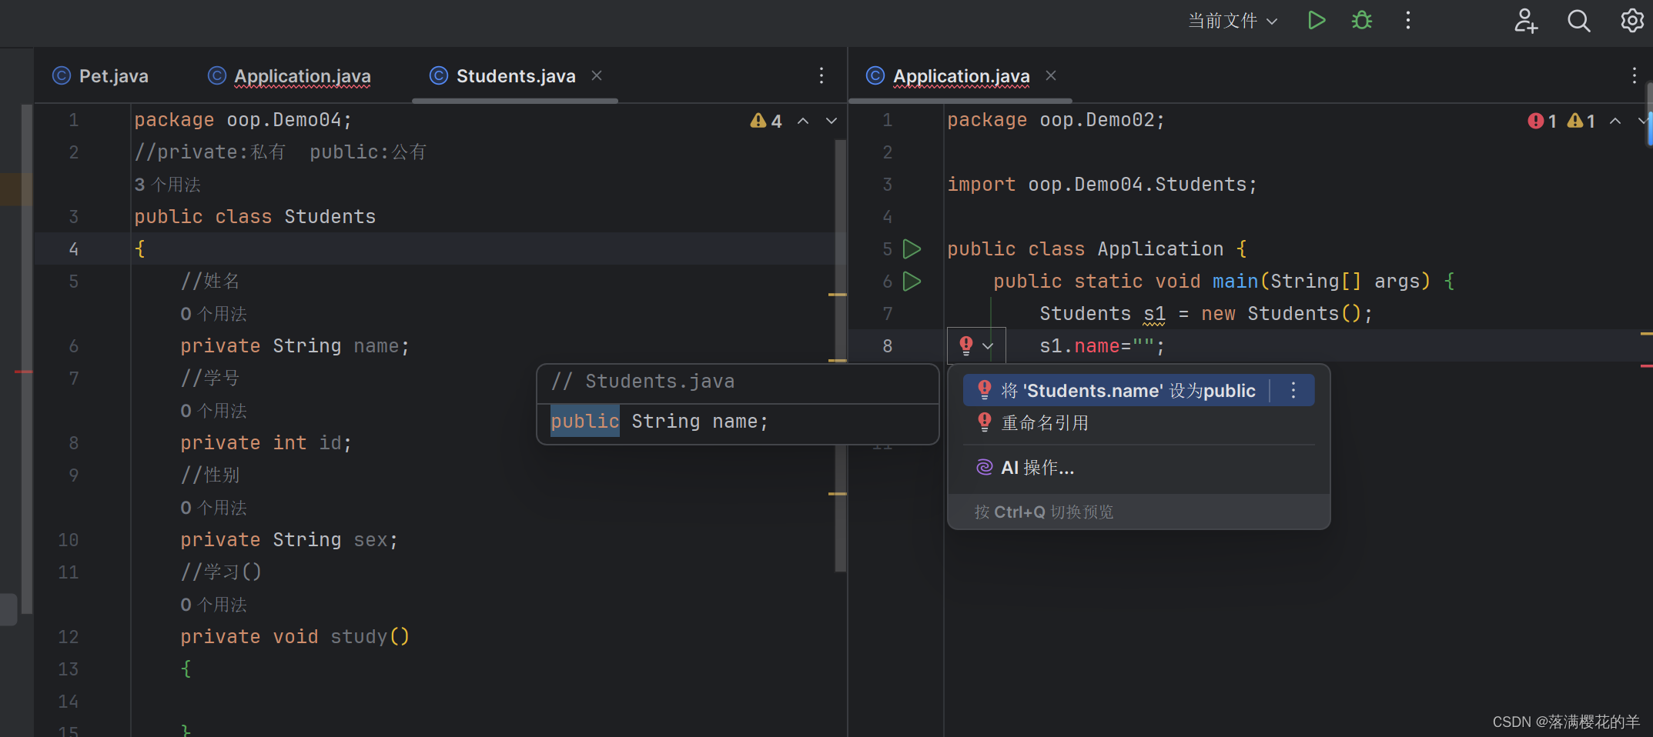The width and height of the screenshot is (1653, 737).
Task: Click the main method signature line
Action: pos(1224,282)
